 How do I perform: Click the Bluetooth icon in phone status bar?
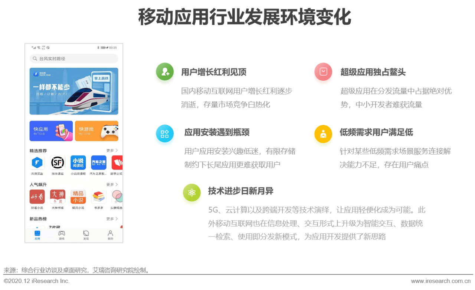tap(98, 48)
